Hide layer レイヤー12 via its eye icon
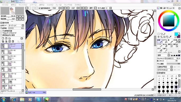This screenshot has width=181, height=102. [3, 74]
